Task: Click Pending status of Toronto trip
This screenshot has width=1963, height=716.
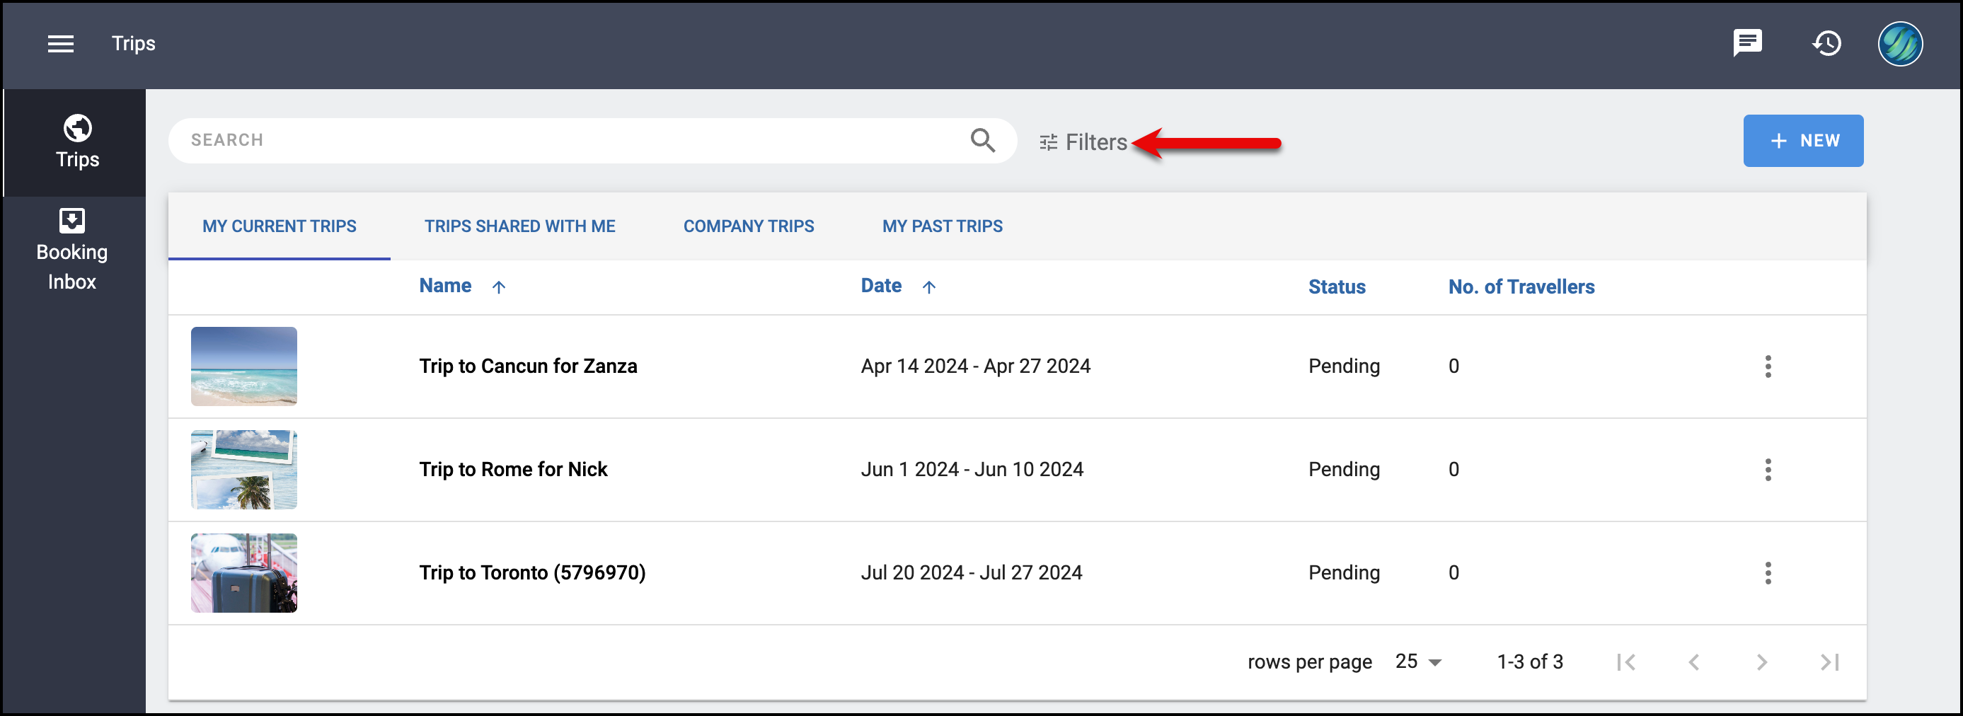Action: (x=1344, y=573)
